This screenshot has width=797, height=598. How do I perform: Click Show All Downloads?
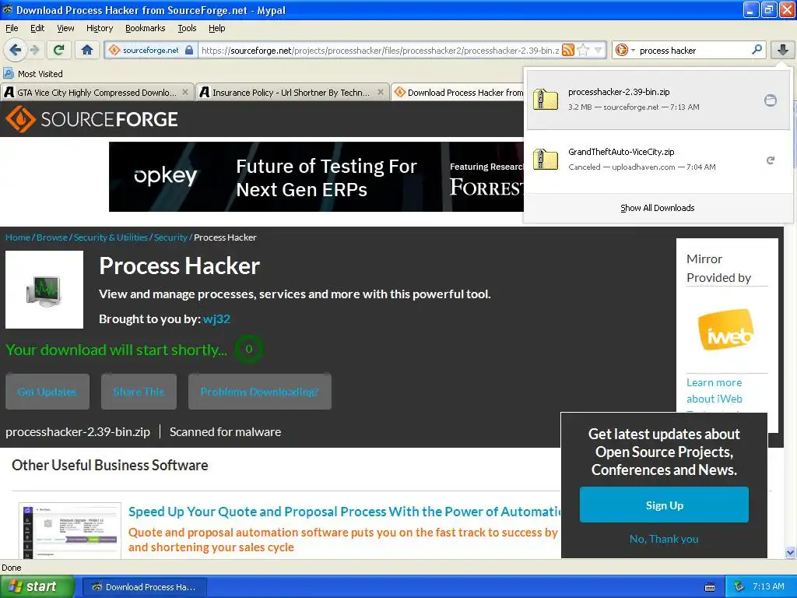pos(657,208)
